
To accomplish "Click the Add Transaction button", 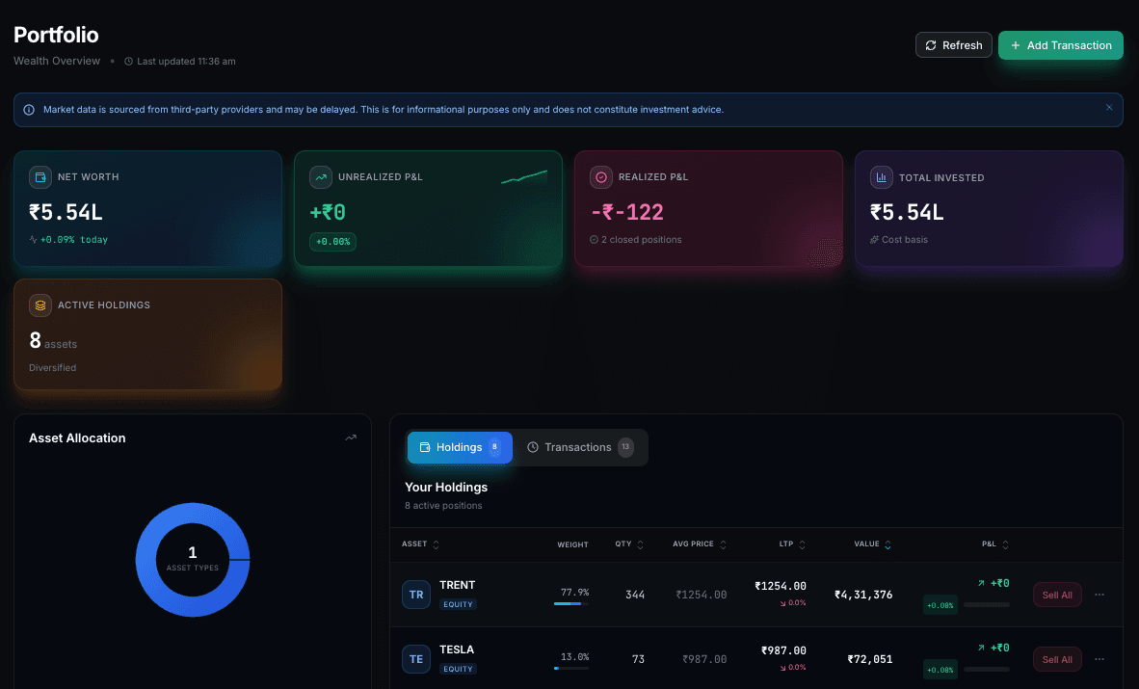I will 1060,44.
